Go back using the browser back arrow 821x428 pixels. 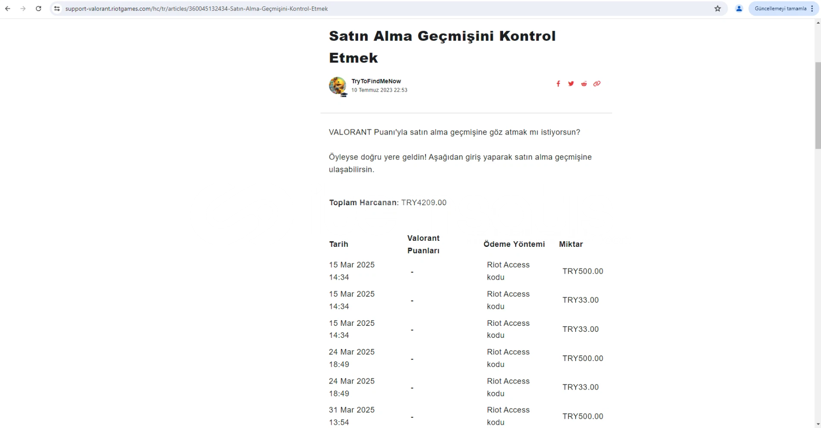click(x=8, y=9)
